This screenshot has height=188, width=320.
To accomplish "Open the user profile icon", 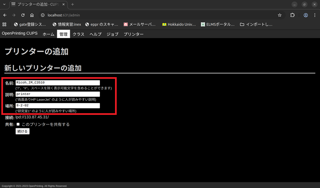I will click(x=306, y=15).
